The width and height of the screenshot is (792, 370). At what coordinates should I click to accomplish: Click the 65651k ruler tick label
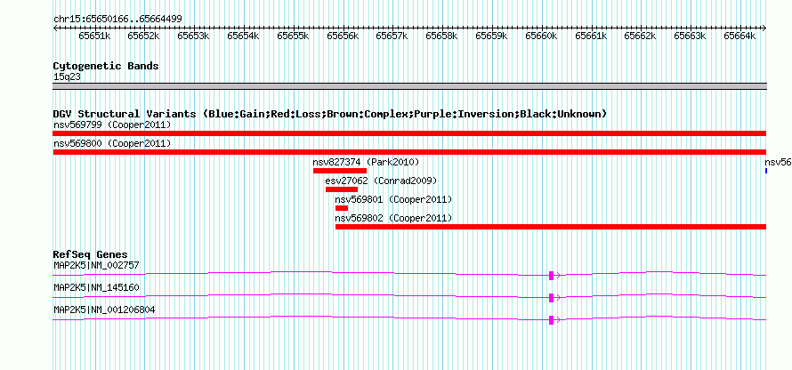94,36
